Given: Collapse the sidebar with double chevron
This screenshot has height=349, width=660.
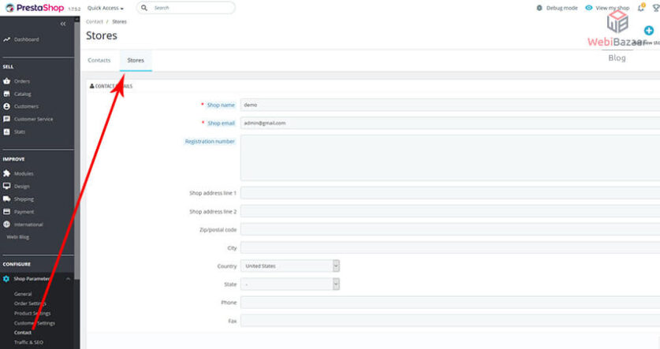Looking at the screenshot, I should [63, 24].
